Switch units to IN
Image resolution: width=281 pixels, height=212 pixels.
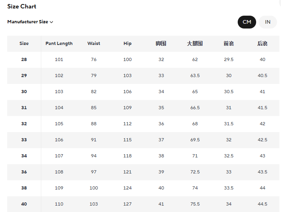click(x=267, y=22)
